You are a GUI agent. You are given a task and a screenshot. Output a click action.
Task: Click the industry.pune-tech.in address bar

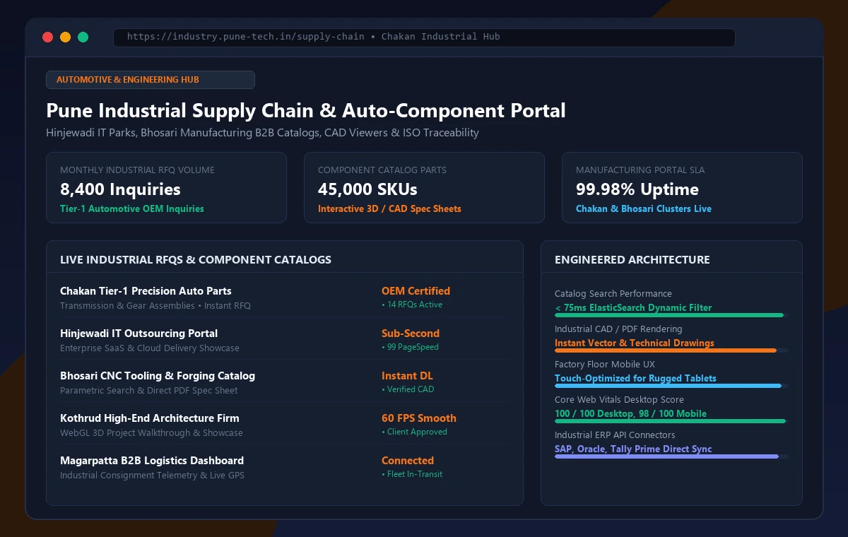pos(424,37)
